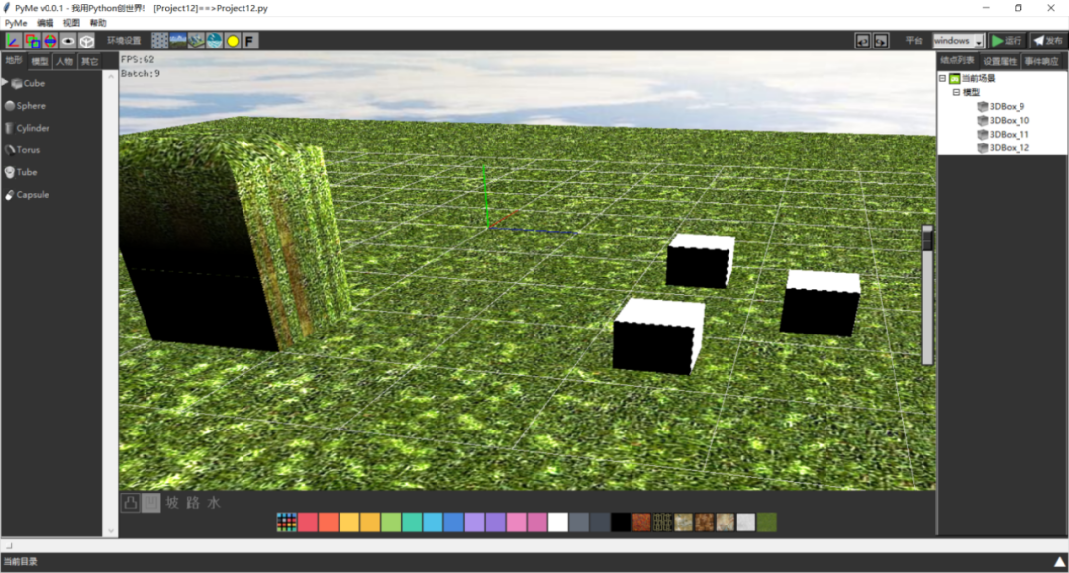Click the undo arrow icon
The image size is (1069, 573).
tap(863, 41)
